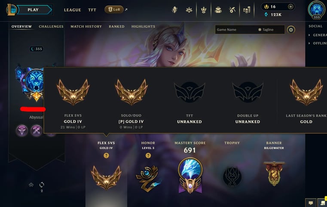Expand the profile level up arrow
This screenshot has height=207, width=327.
(31, 185)
